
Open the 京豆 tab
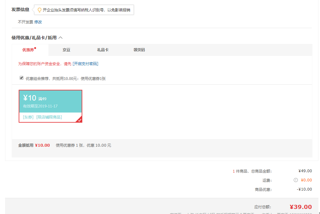[66, 50]
